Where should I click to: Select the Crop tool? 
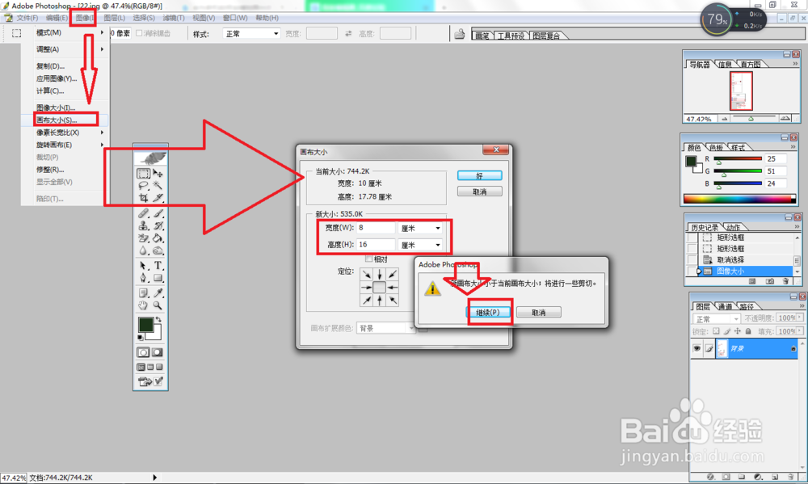144,198
